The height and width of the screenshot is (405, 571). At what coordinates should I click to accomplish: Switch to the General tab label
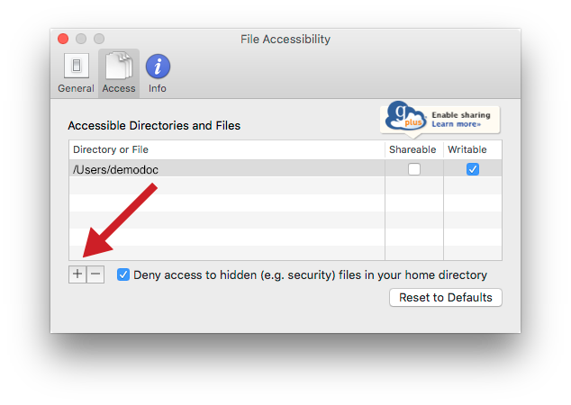[77, 88]
